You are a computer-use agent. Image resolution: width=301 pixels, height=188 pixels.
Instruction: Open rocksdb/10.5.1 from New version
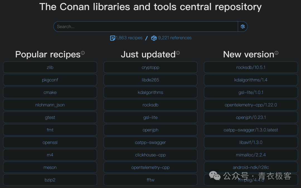click(251, 67)
